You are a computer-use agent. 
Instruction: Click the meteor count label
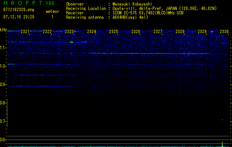tap(52, 11)
